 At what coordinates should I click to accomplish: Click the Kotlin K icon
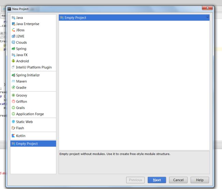pyautogui.click(x=13, y=136)
